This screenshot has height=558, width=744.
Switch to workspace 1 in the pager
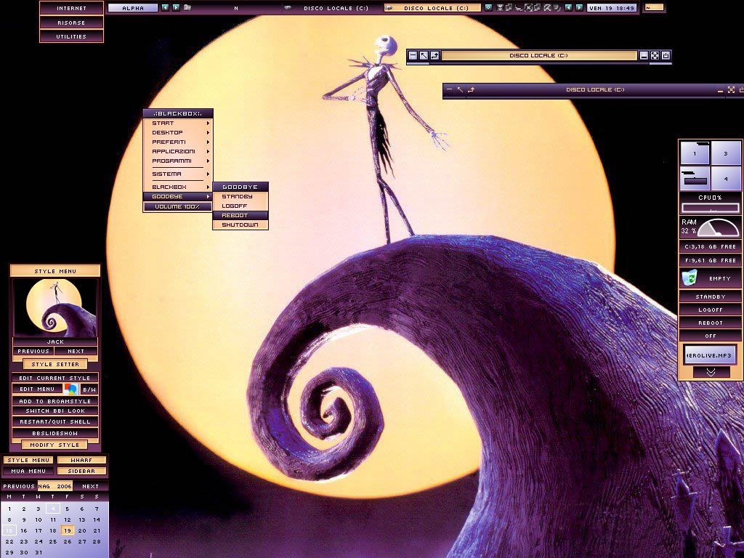(695, 153)
